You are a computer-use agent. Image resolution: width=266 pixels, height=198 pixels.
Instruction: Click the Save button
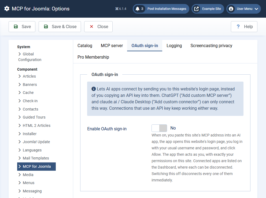click(x=22, y=26)
